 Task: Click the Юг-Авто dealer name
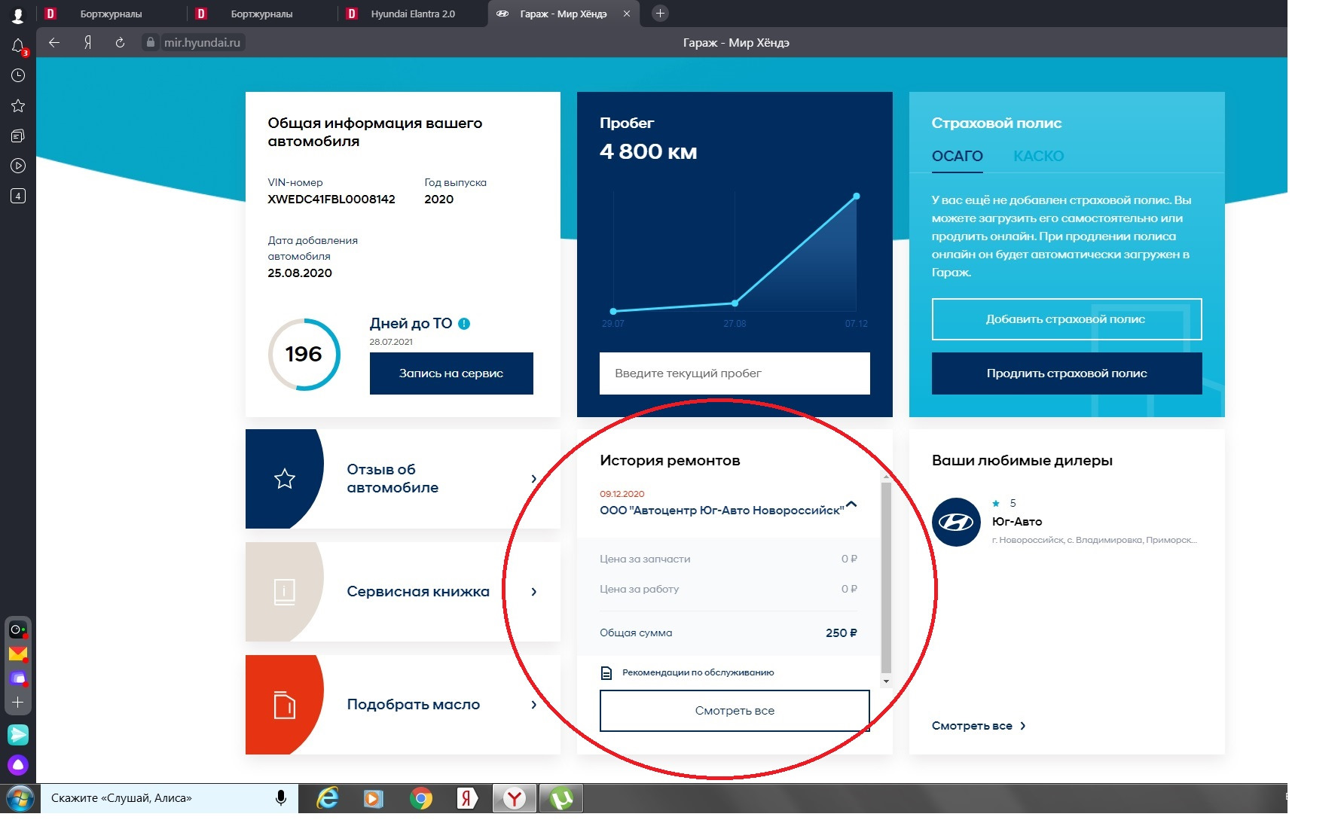(1017, 522)
